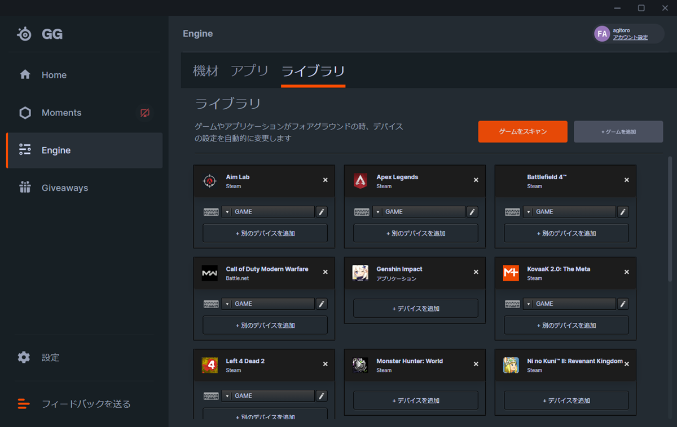Remove KovaaK 2.0: The Meta

(x=626, y=272)
